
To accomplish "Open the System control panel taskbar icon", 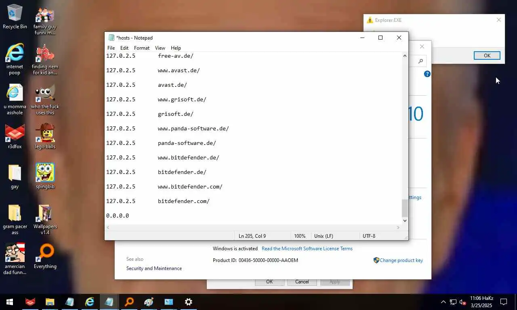I will [168, 302].
